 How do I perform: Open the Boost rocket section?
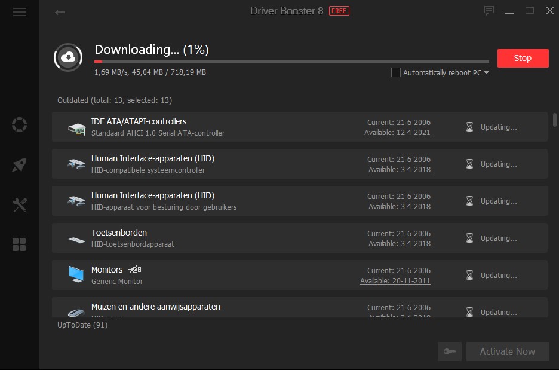tap(19, 165)
